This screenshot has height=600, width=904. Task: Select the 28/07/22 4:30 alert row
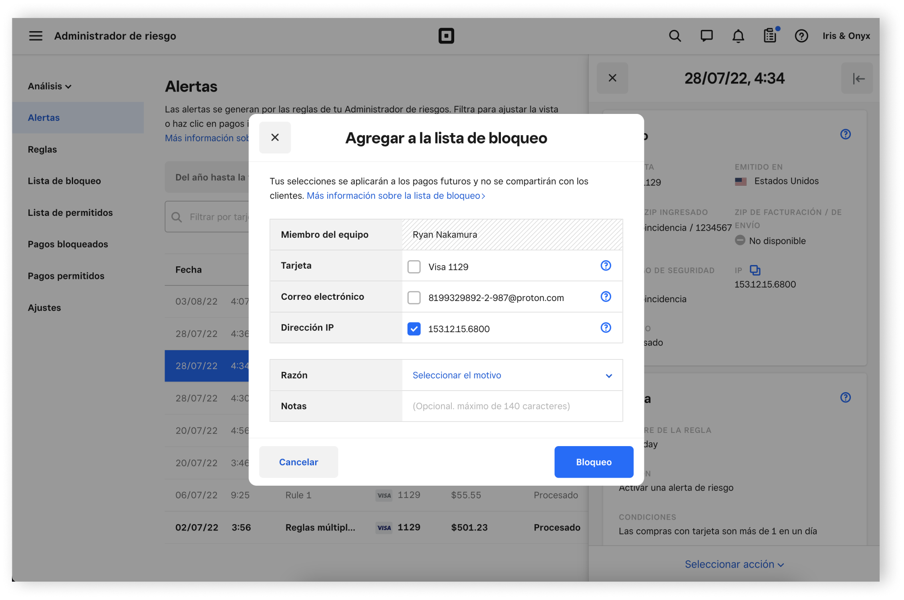[207, 399]
